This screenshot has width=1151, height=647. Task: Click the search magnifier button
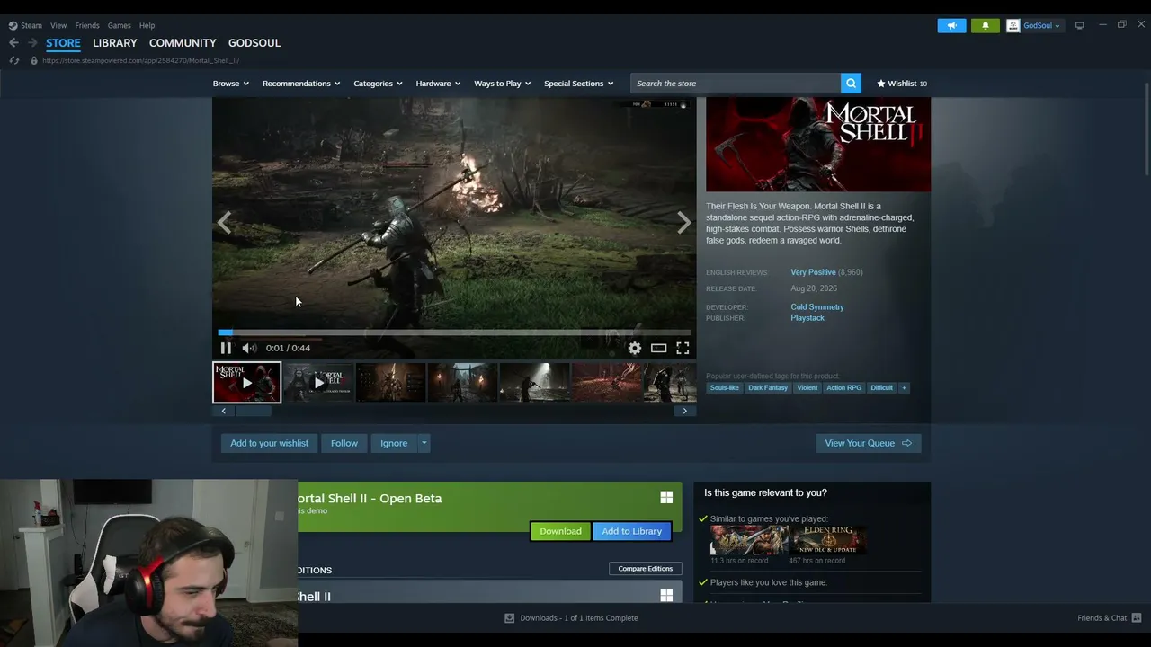coord(851,84)
